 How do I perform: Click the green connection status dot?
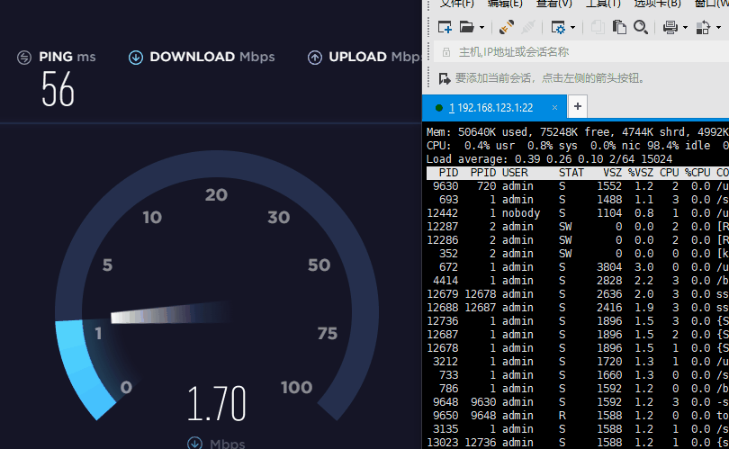click(x=438, y=108)
